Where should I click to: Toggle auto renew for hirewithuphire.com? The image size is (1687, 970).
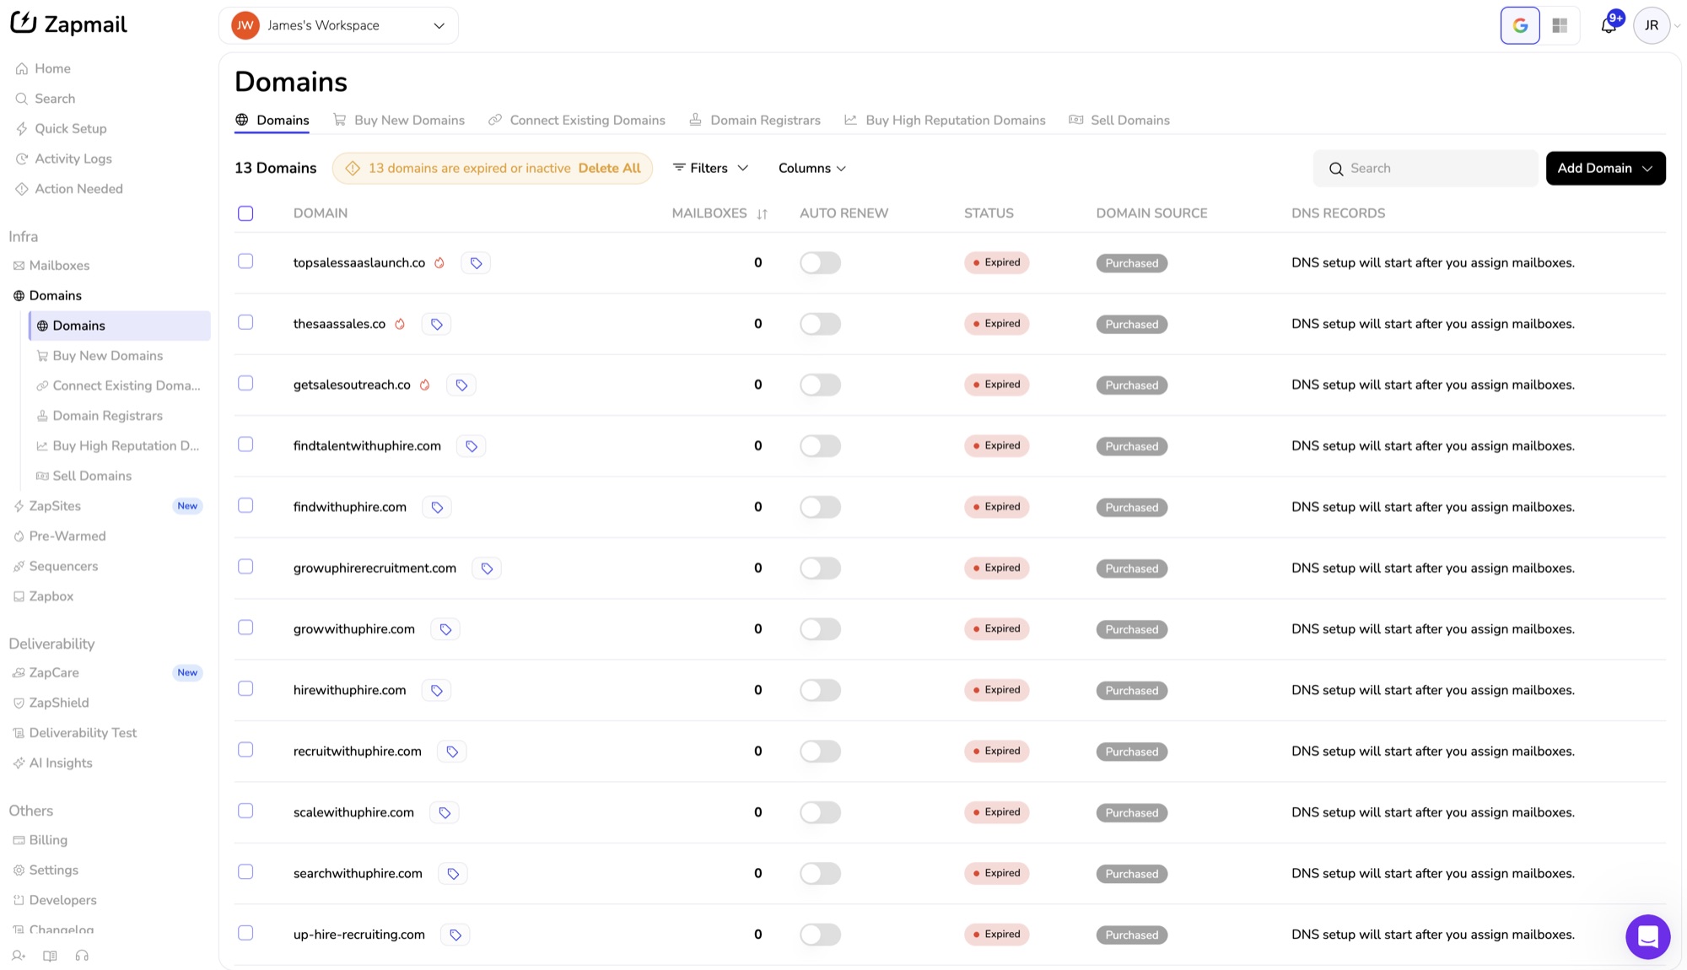click(820, 690)
